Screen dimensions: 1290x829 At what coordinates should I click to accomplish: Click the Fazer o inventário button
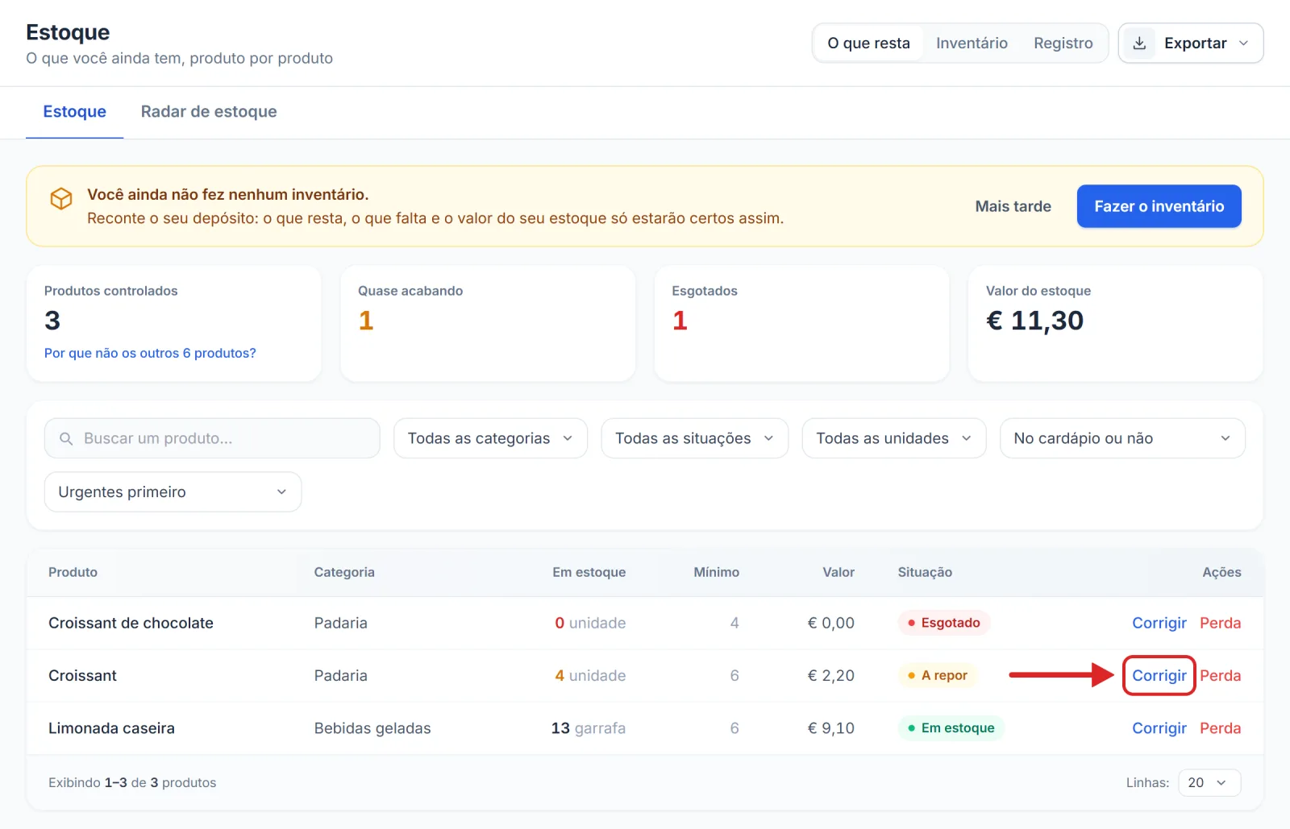coord(1159,206)
